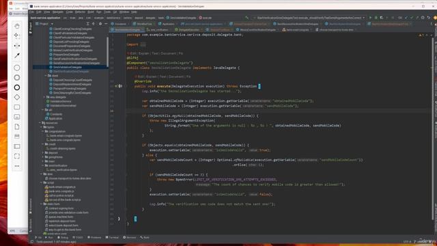Select the space tool in Camunda Modeler palette
Screen dimensions: 437x246
[x=17, y=46]
